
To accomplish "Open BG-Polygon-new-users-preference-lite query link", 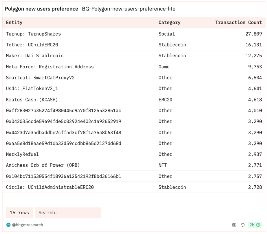I will coord(129,9).
